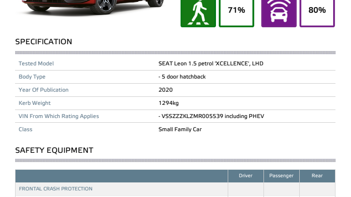
Task: Click the red SEAT Leon car image
Action: pyautogui.click(x=92, y=7)
